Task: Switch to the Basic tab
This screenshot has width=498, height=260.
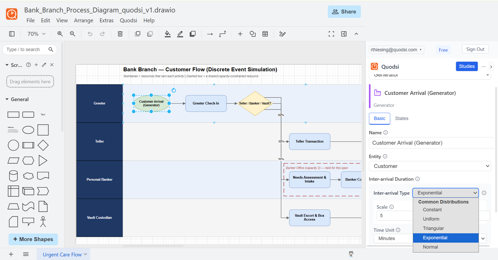Action: (x=380, y=118)
